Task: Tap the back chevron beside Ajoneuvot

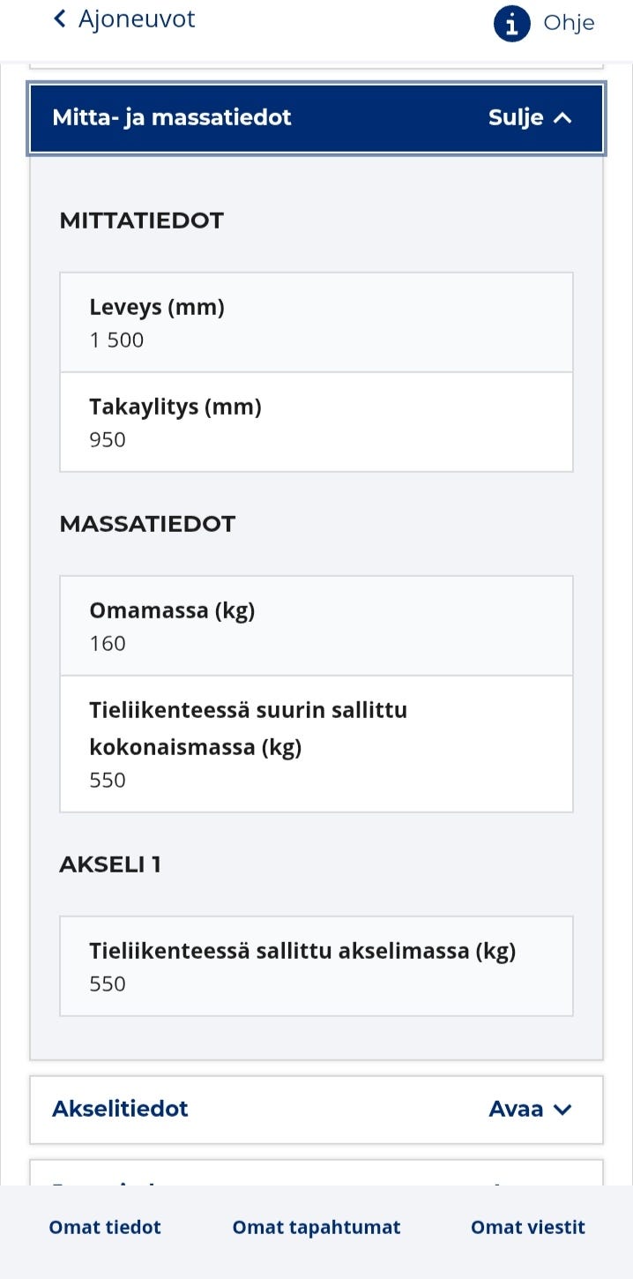Action: pos(58,18)
